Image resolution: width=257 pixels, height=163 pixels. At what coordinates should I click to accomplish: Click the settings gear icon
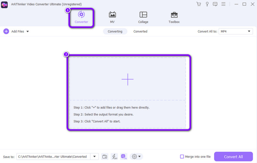coord(134,157)
